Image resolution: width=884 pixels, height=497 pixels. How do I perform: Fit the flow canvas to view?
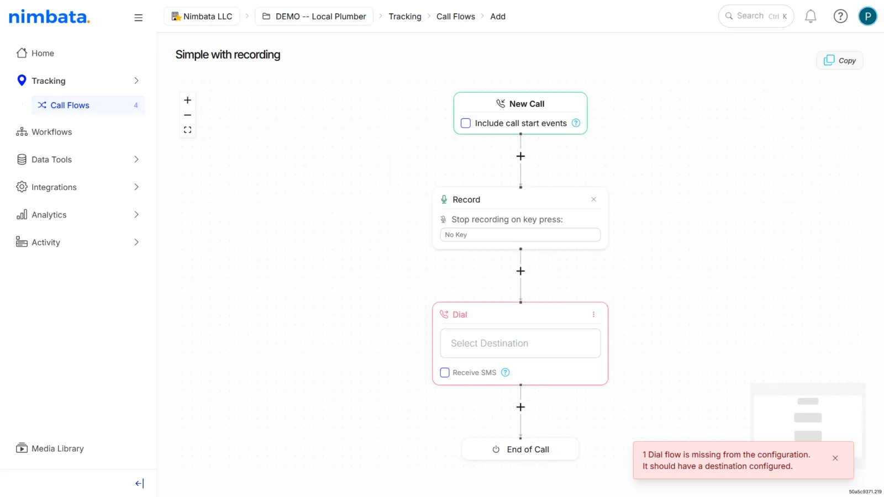point(188,130)
